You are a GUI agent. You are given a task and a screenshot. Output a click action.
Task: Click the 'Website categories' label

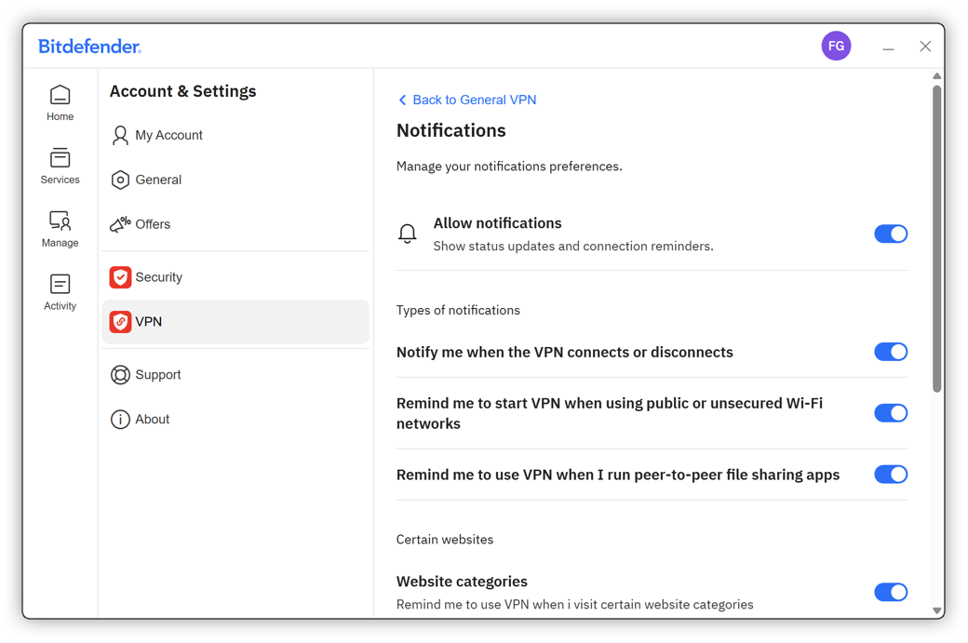[x=462, y=582]
